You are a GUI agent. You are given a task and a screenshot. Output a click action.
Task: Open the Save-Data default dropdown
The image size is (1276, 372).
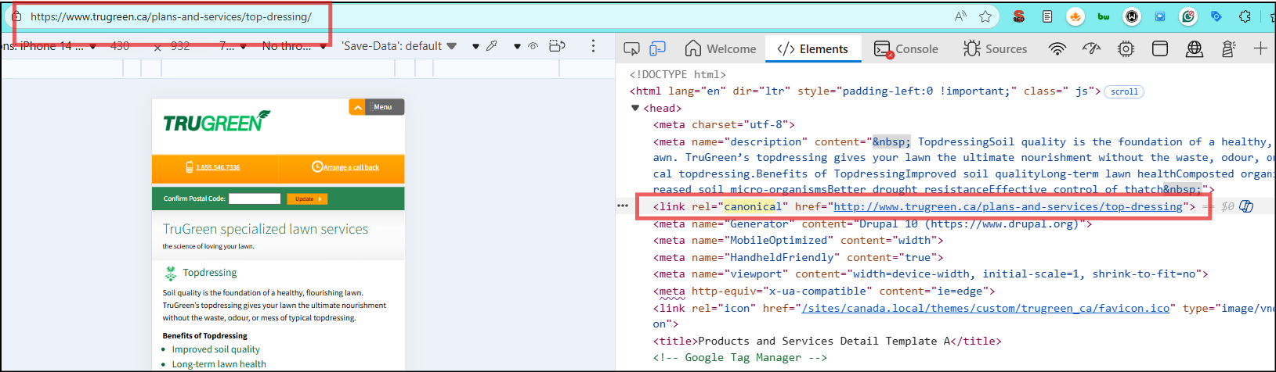[x=399, y=46]
